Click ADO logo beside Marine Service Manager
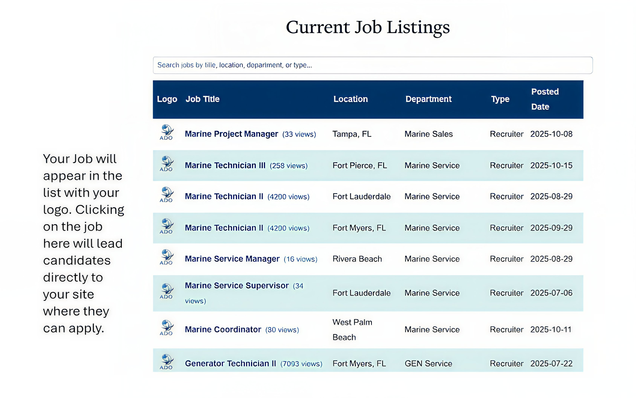 [166, 257]
